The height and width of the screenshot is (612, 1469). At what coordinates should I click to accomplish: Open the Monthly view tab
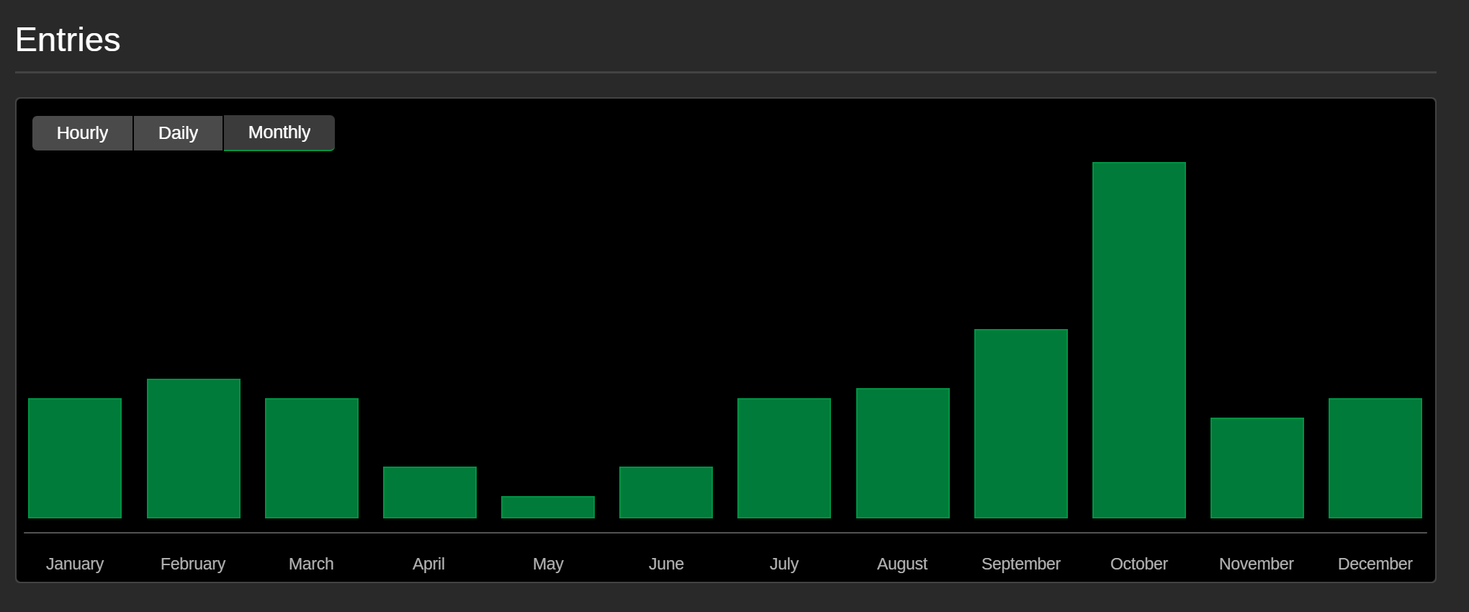[x=279, y=132]
